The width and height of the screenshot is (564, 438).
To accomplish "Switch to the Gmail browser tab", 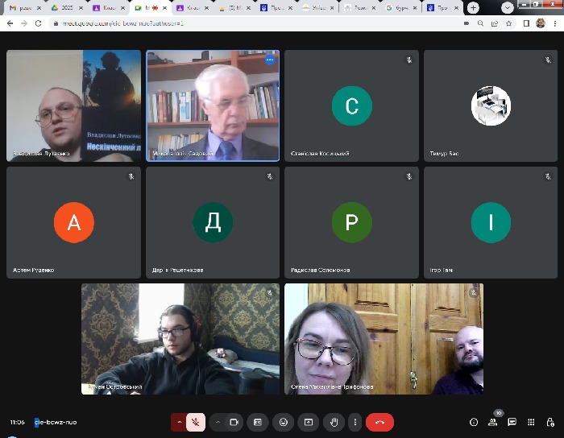I will tap(24, 7).
